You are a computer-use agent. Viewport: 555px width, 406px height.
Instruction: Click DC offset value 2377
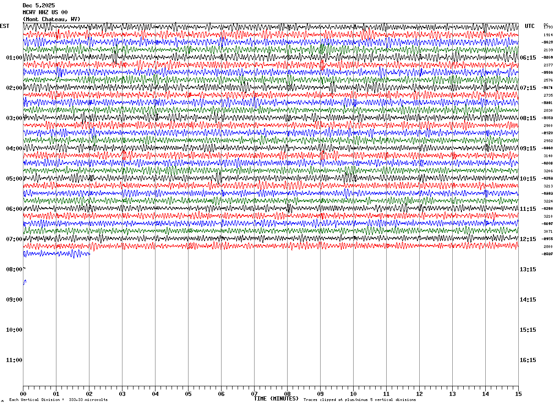coord(548,65)
